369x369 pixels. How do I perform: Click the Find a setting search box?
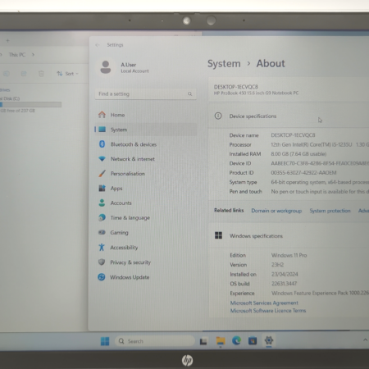point(145,94)
